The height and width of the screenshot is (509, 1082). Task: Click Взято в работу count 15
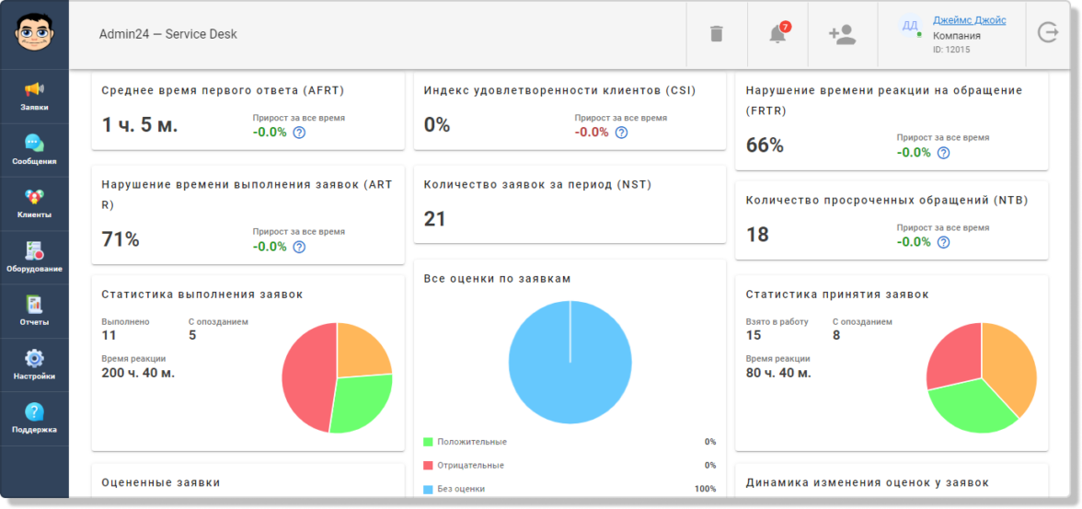tap(754, 336)
